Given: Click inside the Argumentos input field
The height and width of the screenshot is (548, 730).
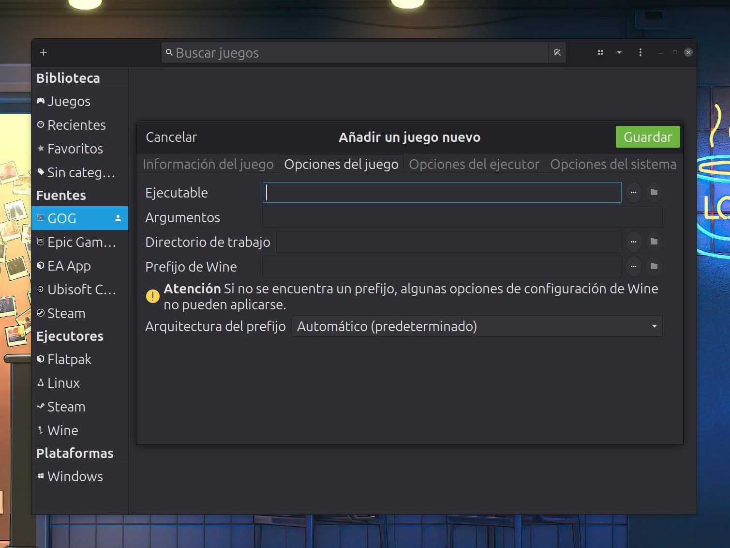Looking at the screenshot, I should point(462,217).
